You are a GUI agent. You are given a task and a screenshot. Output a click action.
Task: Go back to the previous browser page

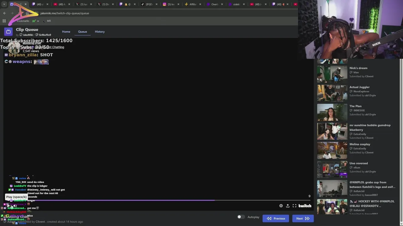(4, 13)
